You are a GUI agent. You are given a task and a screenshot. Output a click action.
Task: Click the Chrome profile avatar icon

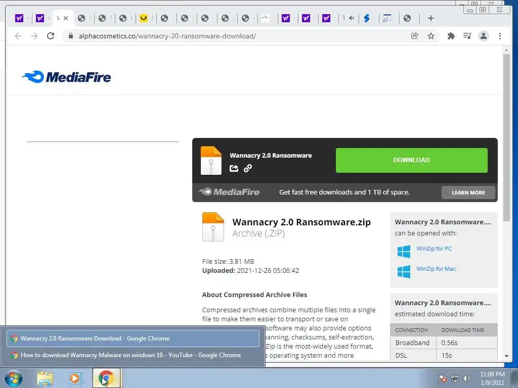[483, 36]
